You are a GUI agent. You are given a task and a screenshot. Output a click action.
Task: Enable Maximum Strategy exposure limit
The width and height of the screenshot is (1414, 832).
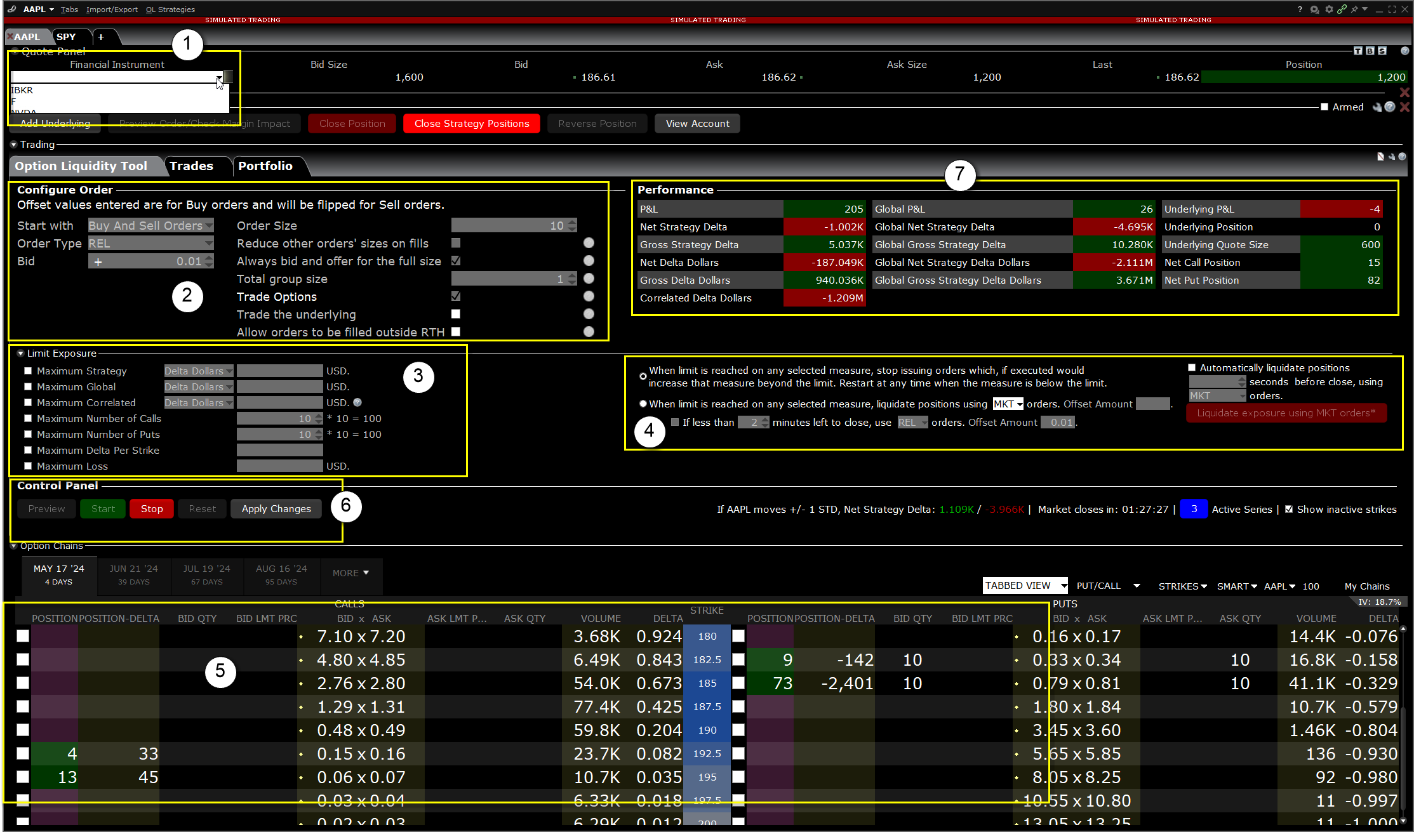click(28, 371)
